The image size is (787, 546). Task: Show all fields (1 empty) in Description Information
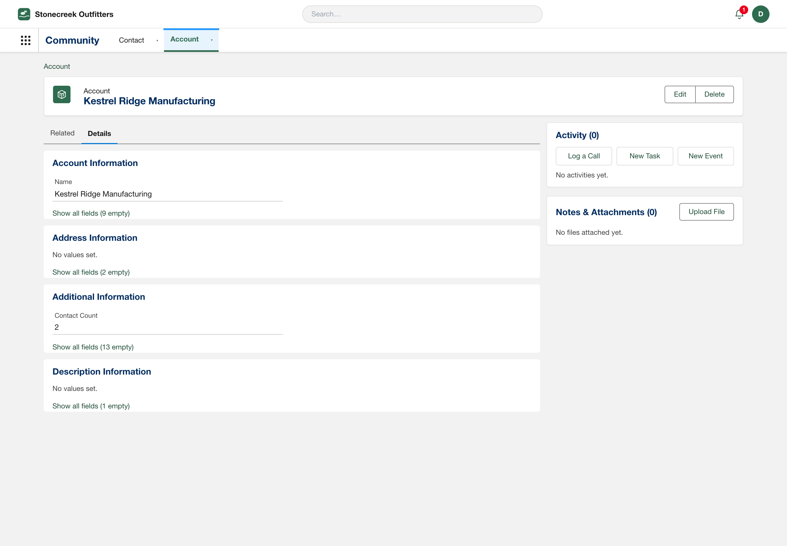pyautogui.click(x=91, y=406)
